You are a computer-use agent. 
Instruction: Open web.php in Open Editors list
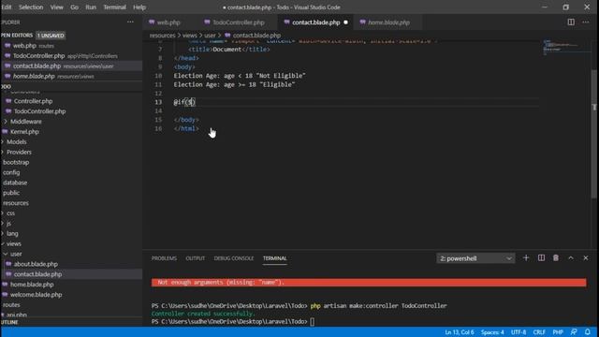(71, 46)
